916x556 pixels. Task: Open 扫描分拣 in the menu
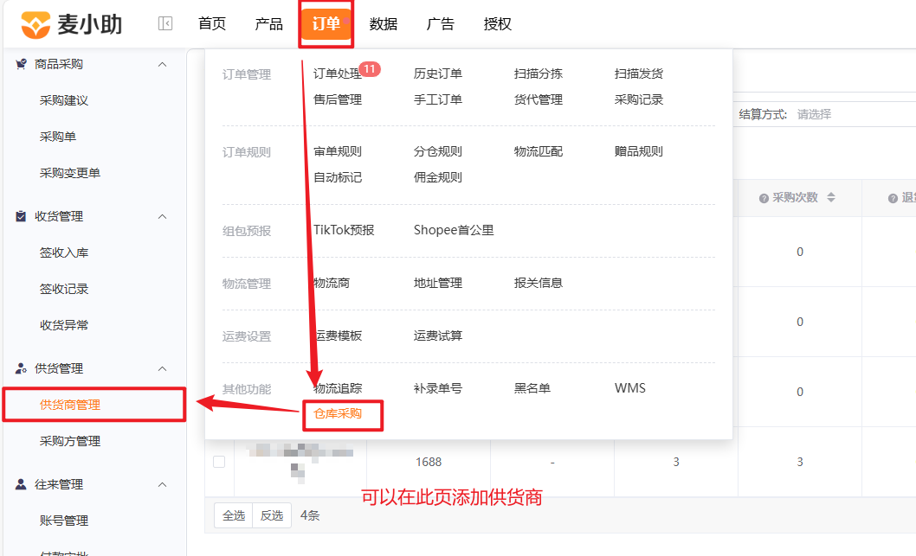click(x=538, y=74)
